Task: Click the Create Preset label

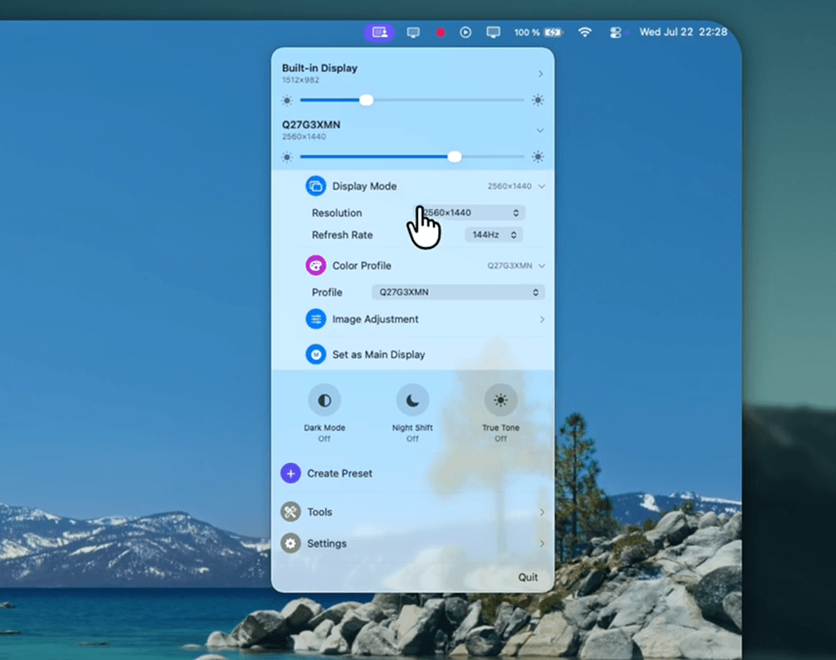Action: (x=340, y=473)
